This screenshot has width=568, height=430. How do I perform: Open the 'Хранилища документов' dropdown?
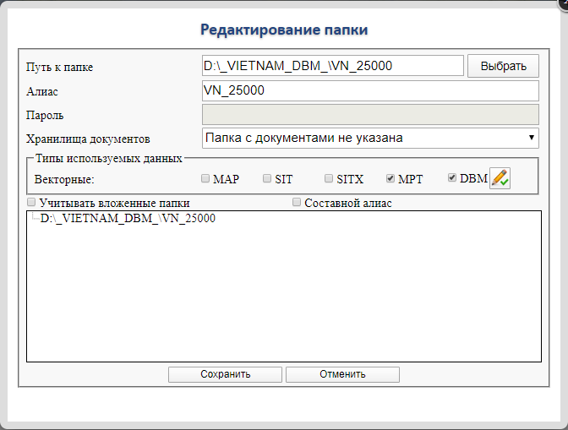click(x=370, y=138)
